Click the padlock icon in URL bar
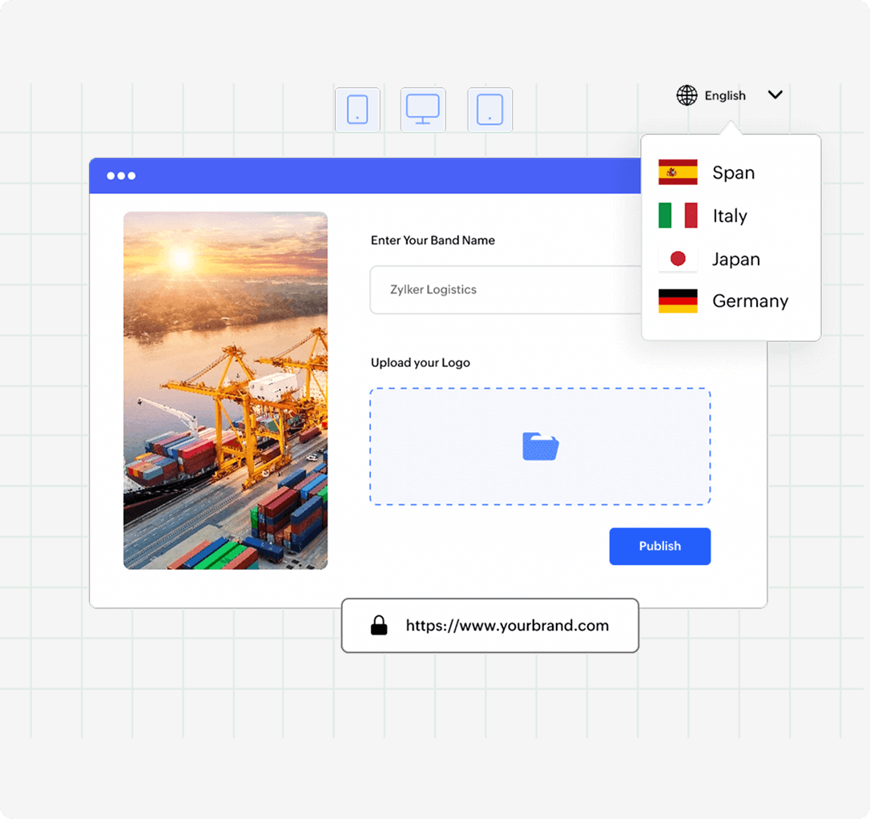This screenshot has height=819, width=870. click(379, 625)
